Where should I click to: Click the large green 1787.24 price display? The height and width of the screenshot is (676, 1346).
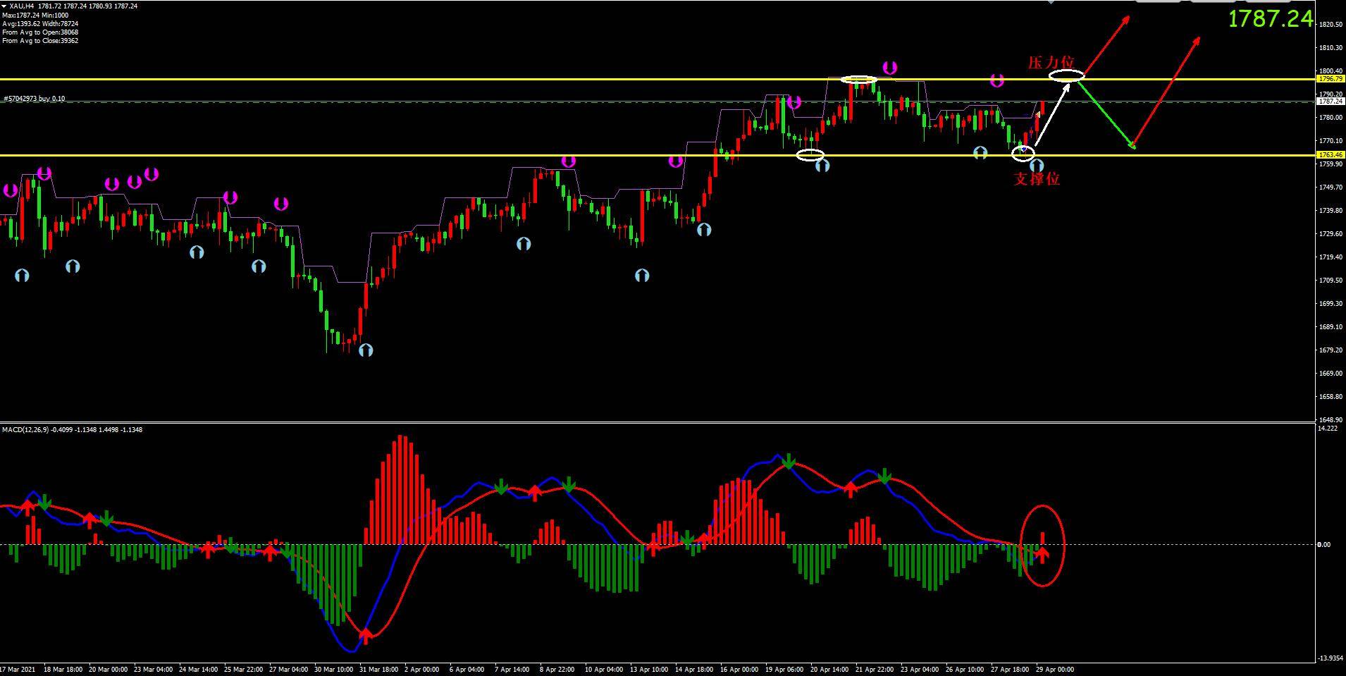point(1271,19)
